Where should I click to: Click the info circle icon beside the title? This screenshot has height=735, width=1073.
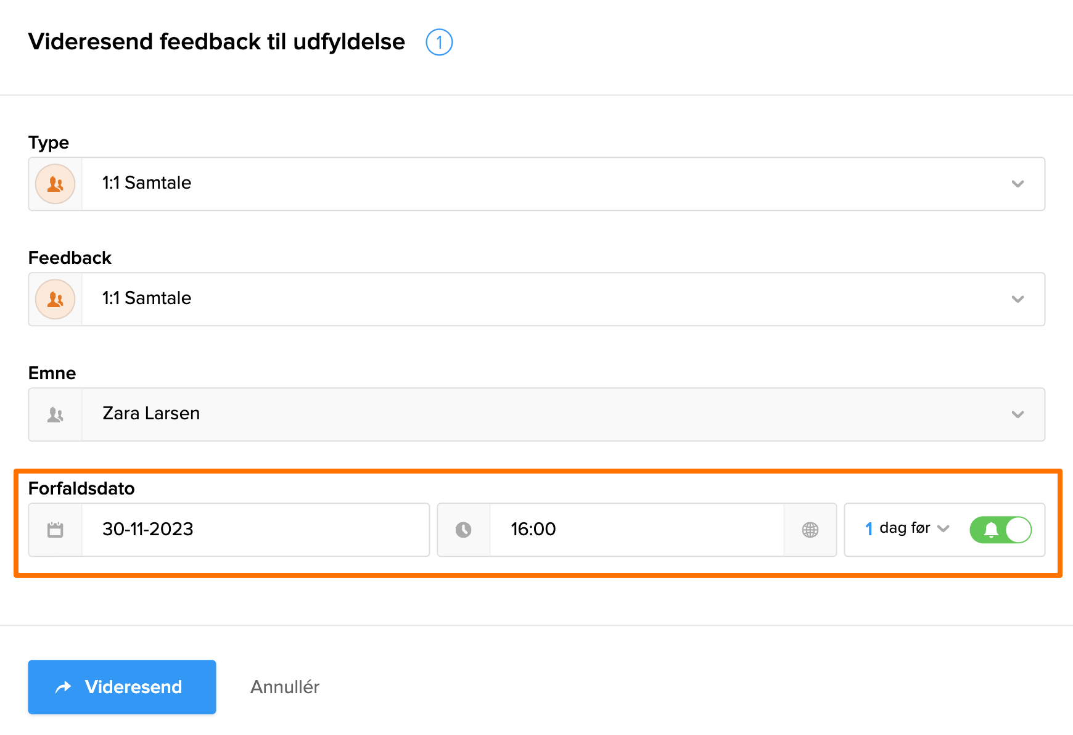point(439,43)
